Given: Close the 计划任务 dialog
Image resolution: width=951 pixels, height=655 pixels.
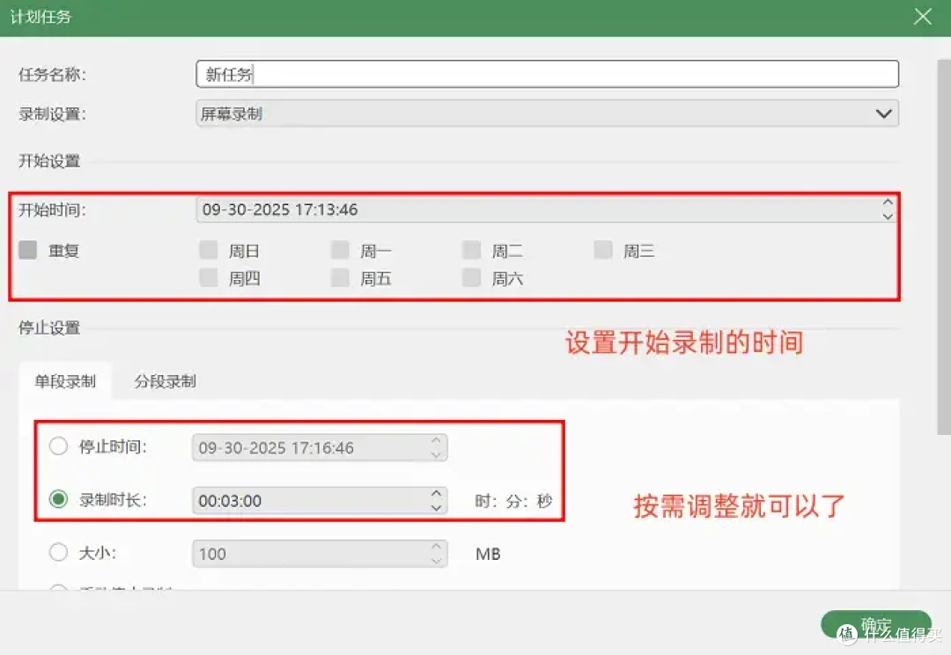Looking at the screenshot, I should click(923, 17).
